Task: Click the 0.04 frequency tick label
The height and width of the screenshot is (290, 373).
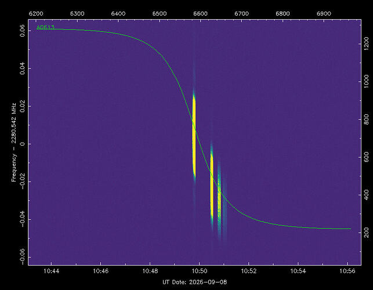Action: pyautogui.click(x=23, y=68)
